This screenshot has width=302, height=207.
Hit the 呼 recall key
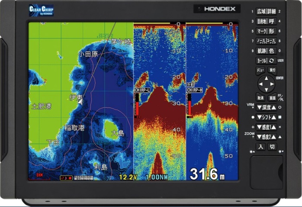pos(271,21)
